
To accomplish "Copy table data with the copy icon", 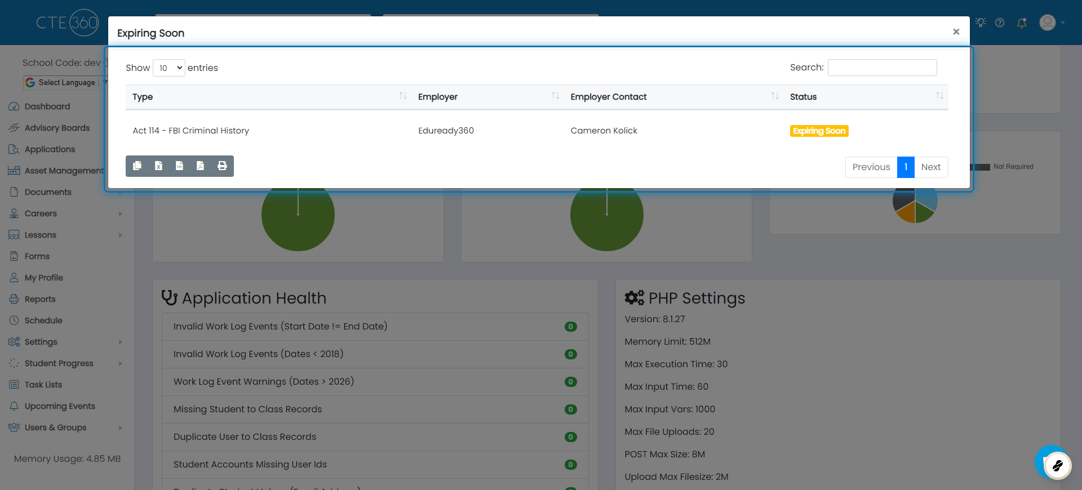I will point(137,166).
